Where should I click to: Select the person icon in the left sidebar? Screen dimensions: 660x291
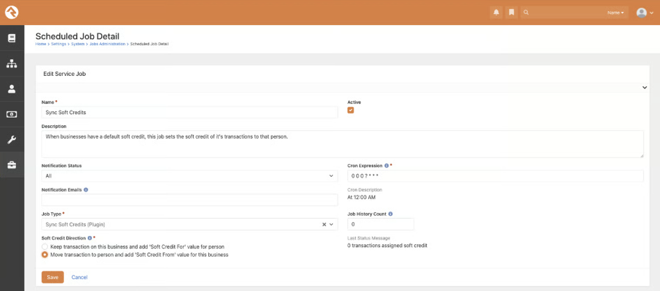click(12, 88)
